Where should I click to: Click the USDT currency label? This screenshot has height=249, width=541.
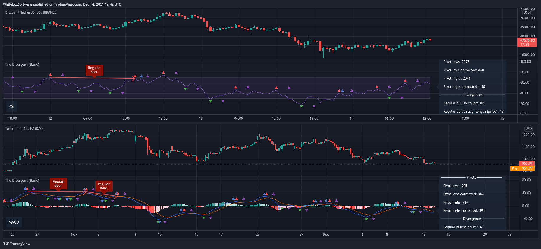(528, 12)
